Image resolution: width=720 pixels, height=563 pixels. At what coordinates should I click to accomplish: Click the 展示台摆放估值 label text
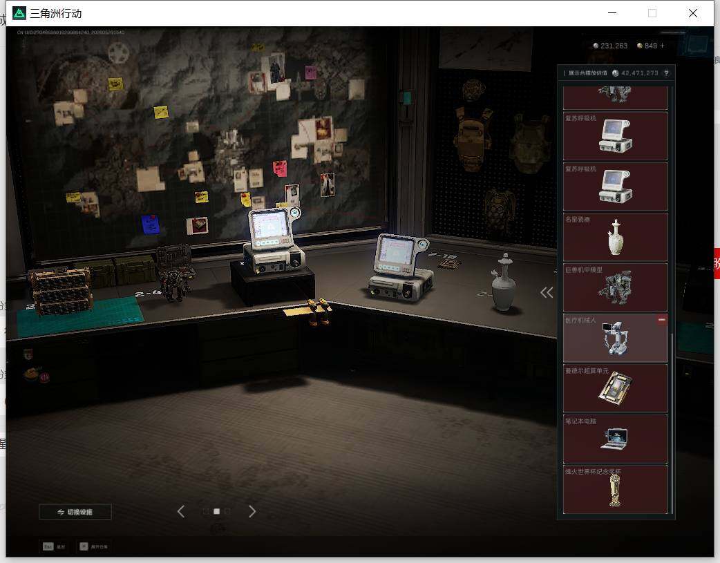588,73
